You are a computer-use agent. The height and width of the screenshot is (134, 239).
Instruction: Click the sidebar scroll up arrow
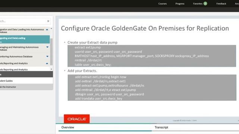tap(52, 29)
